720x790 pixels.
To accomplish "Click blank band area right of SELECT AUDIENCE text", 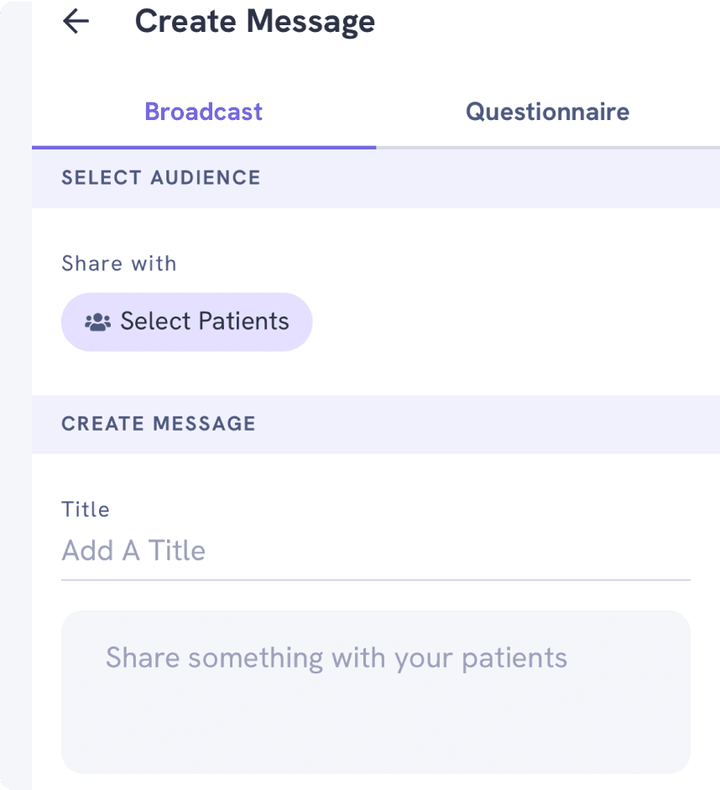I will click(x=487, y=178).
